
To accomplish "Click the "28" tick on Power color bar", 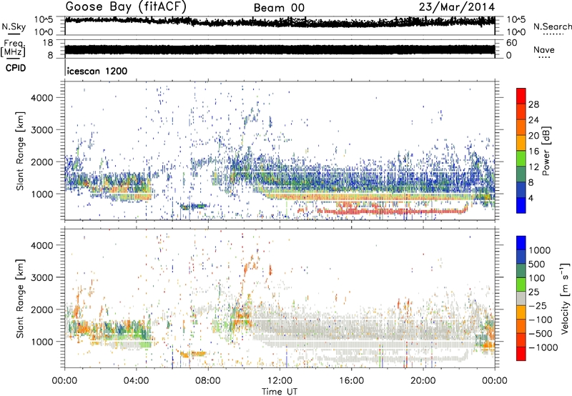I will click(533, 104).
